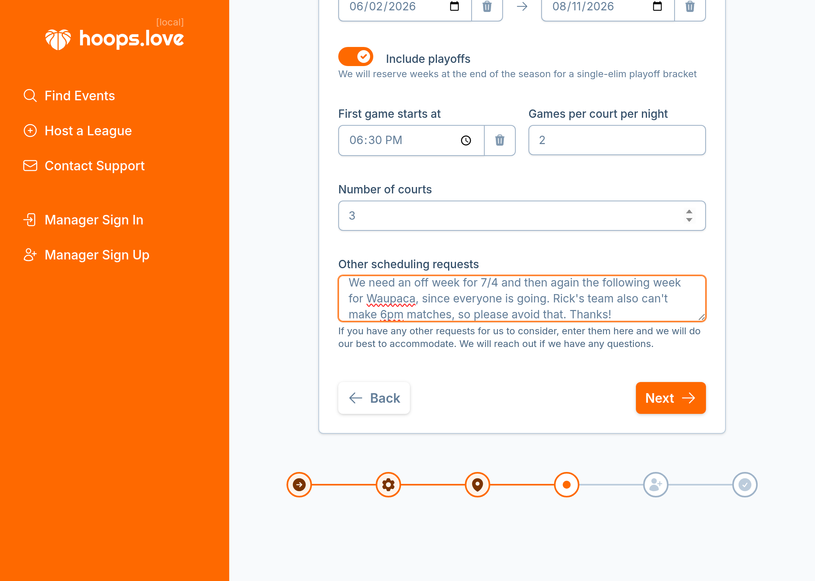Clear the end date with trash icon
Image resolution: width=815 pixels, height=581 pixels.
(x=690, y=6)
